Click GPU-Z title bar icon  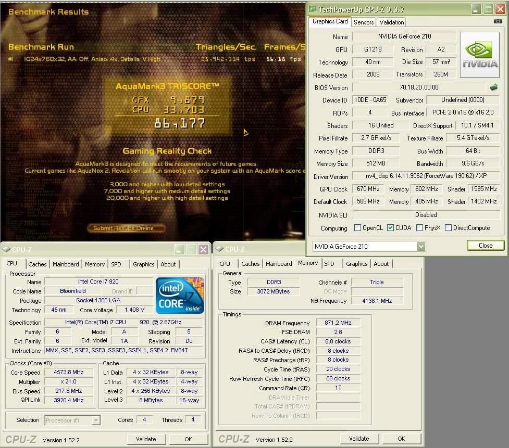[x=313, y=9]
